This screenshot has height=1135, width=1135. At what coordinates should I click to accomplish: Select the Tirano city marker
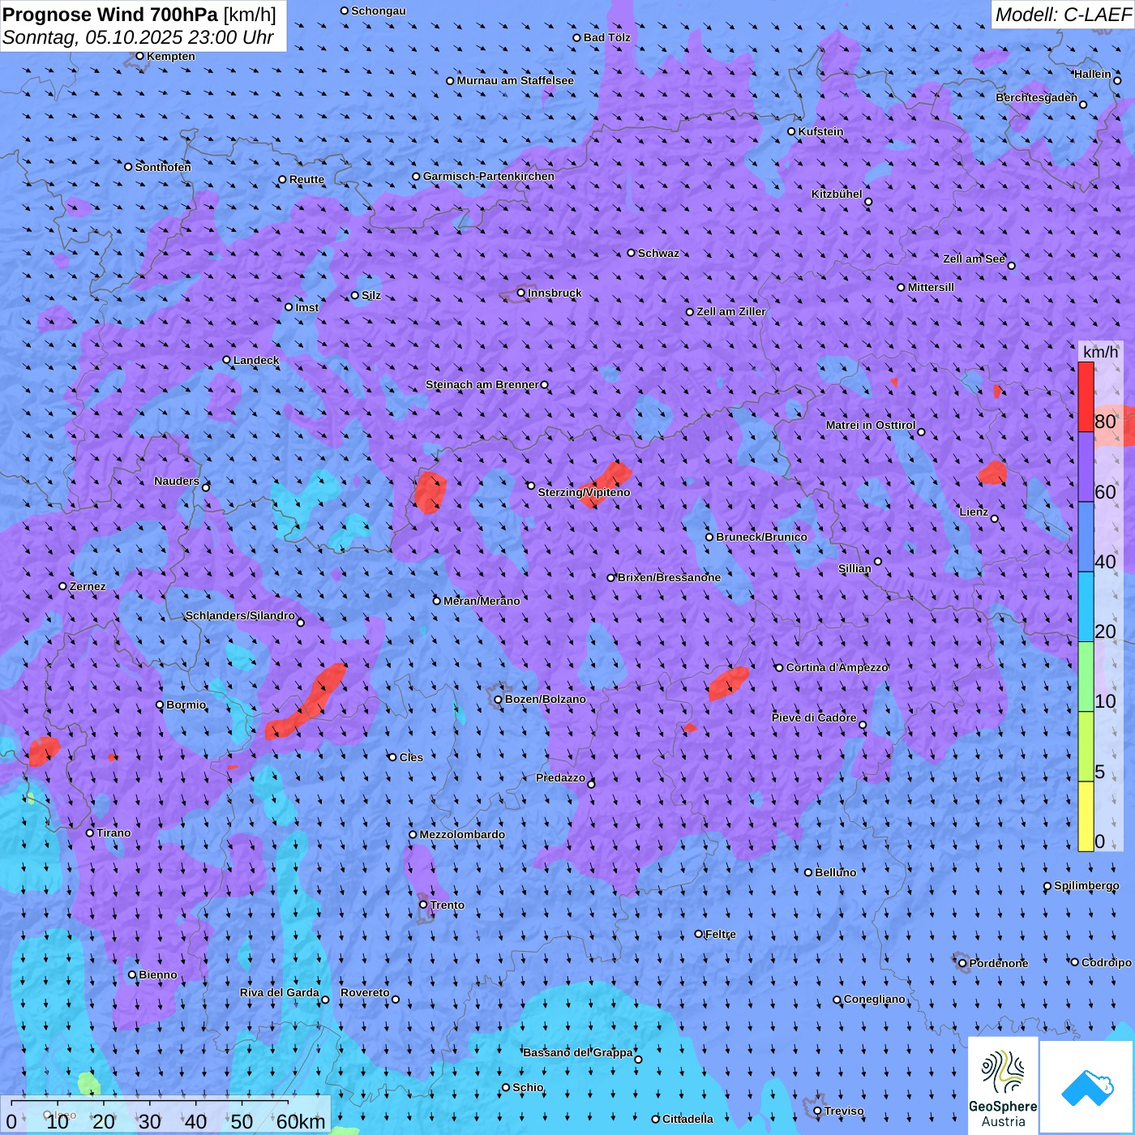click(x=90, y=833)
